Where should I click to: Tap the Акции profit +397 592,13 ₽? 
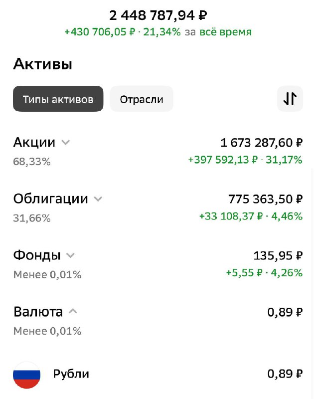click(223, 160)
